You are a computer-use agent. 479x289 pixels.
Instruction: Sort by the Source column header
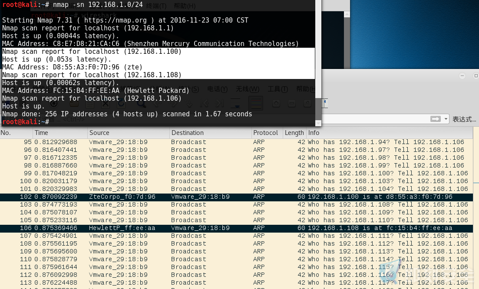point(128,133)
